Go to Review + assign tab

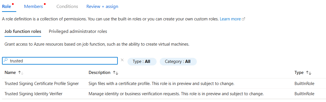click(x=102, y=7)
